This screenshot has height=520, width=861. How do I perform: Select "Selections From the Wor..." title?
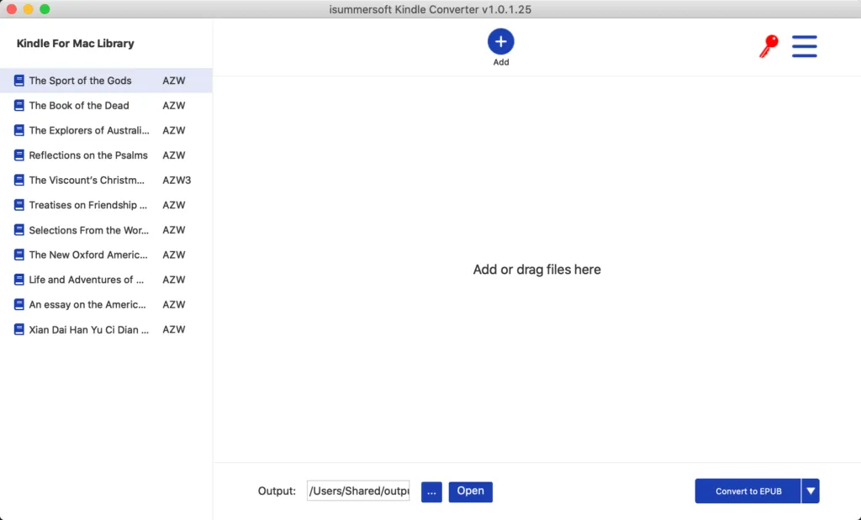pyautogui.click(x=89, y=230)
